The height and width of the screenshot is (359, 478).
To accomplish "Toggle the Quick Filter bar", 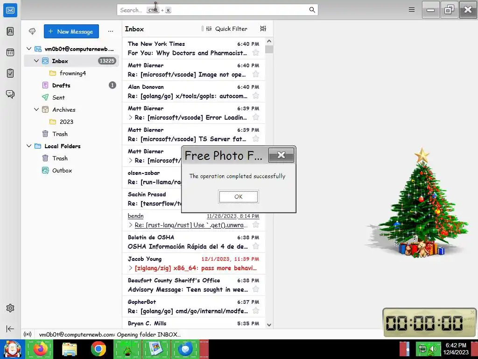I will click(227, 29).
